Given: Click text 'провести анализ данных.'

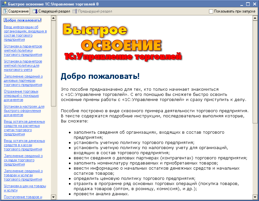Looking at the screenshot, I should (x=101, y=194).
